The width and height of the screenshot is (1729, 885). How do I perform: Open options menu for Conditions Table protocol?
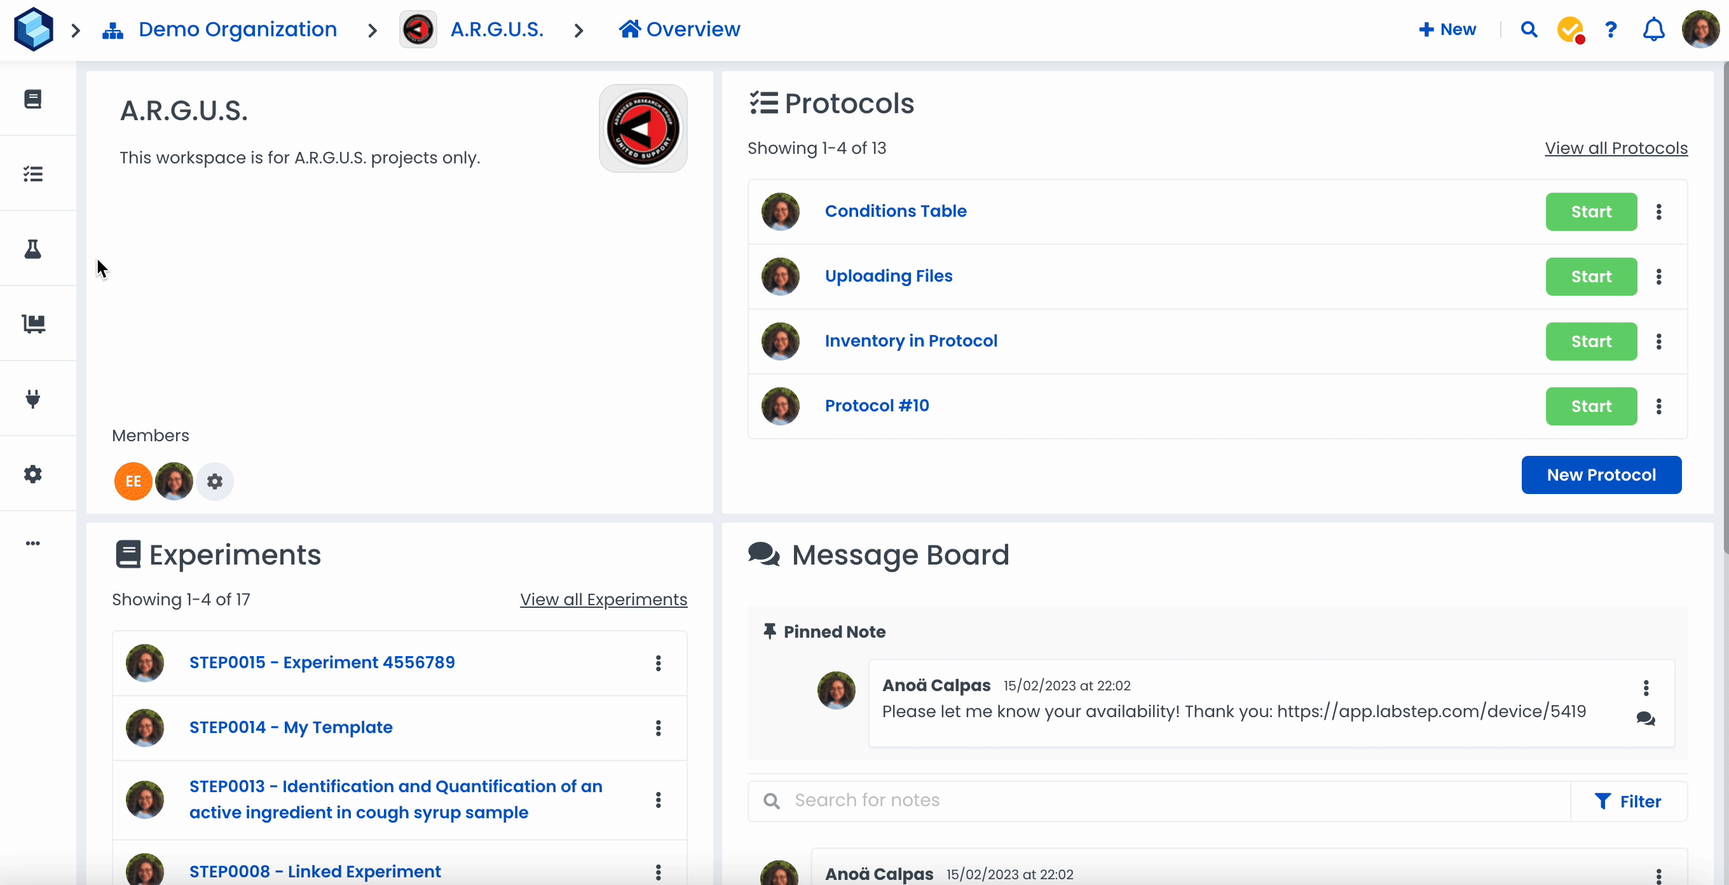pyautogui.click(x=1658, y=212)
